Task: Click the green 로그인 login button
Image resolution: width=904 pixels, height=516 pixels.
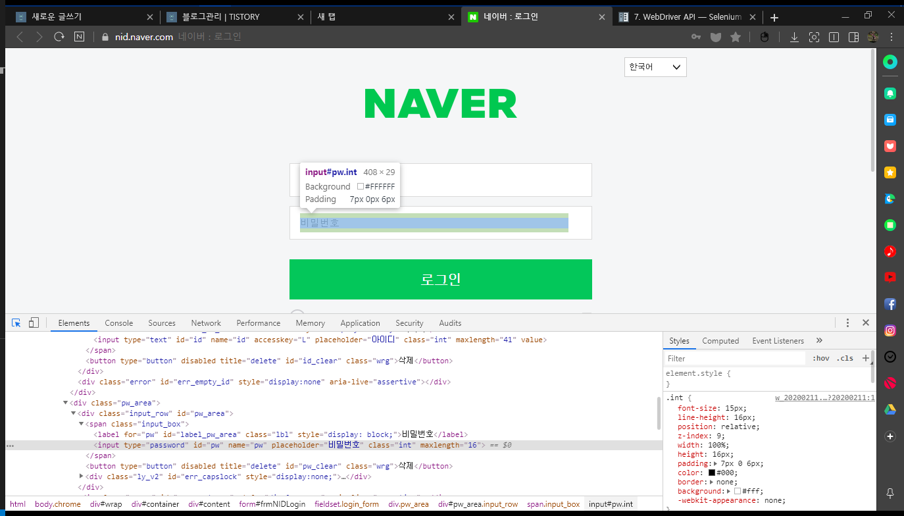Action: tap(441, 279)
